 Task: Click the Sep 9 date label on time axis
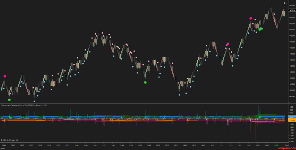coord(286,145)
